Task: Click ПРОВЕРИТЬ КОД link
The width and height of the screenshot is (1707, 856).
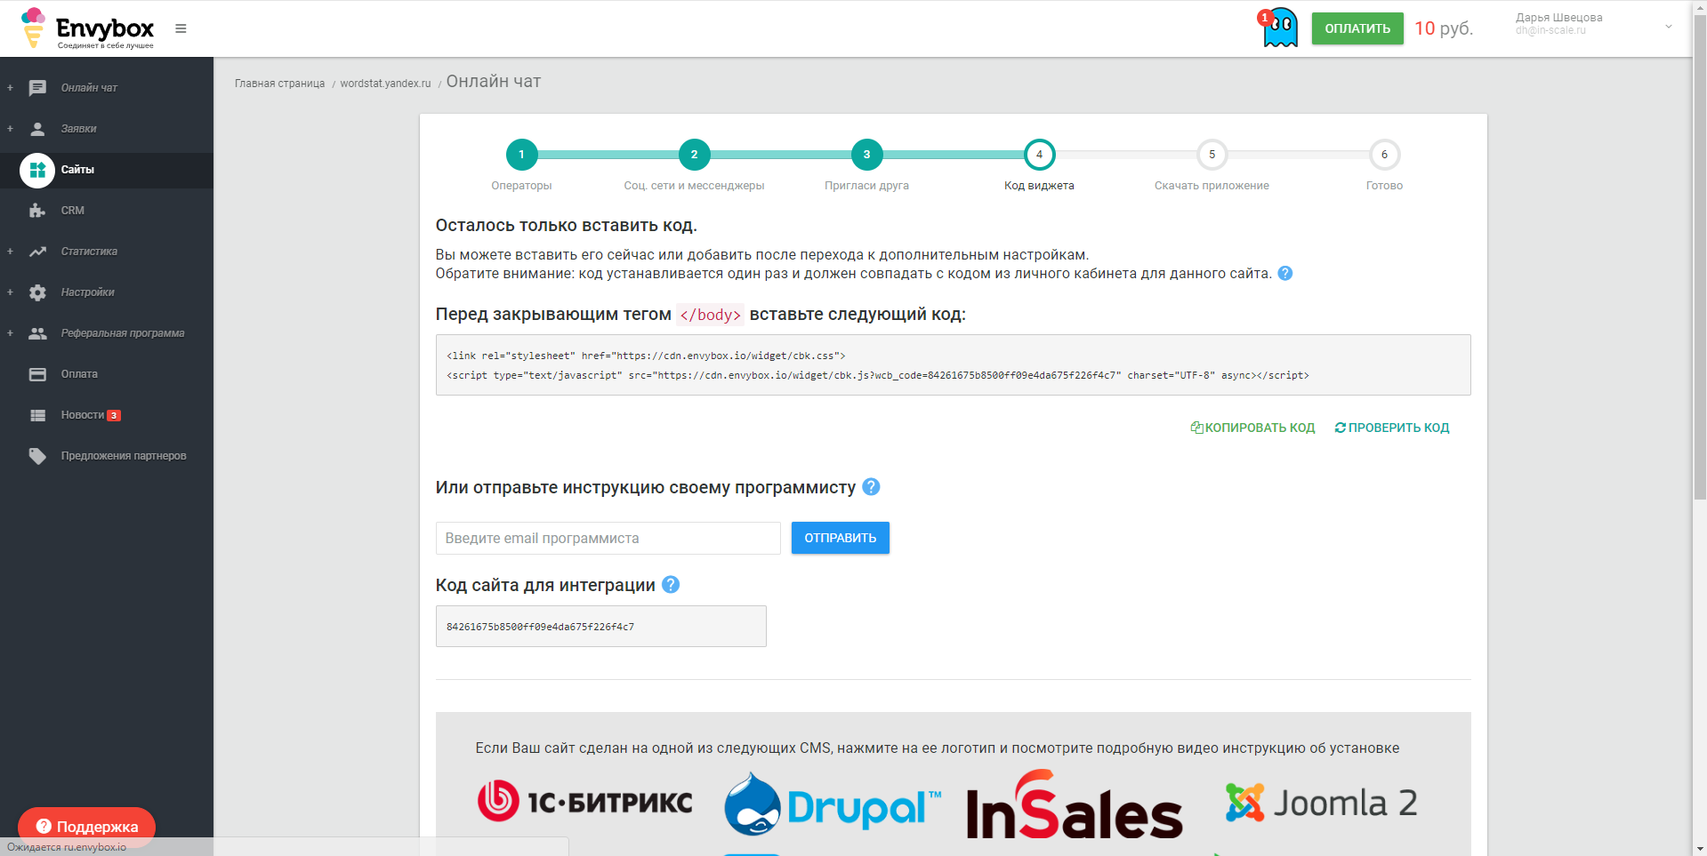Action: tap(1392, 428)
